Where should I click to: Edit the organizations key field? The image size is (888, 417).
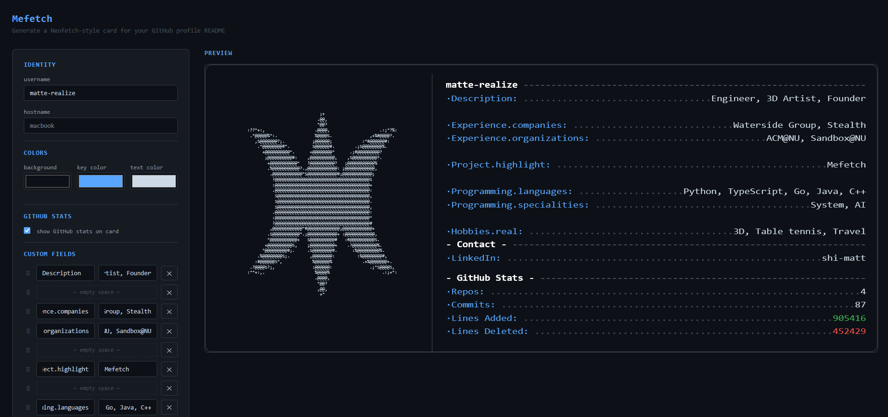pos(65,331)
